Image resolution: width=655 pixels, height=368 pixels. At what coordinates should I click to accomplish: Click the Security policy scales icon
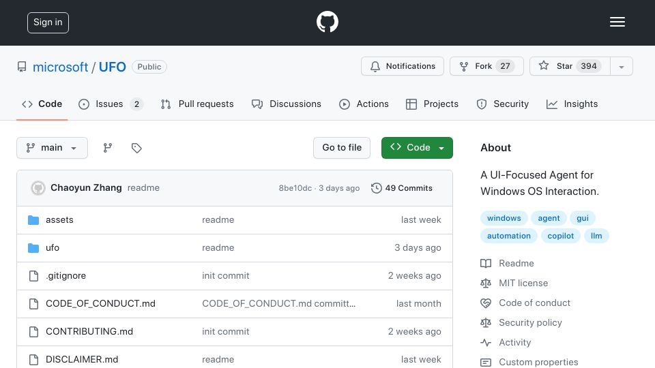tap(486, 322)
